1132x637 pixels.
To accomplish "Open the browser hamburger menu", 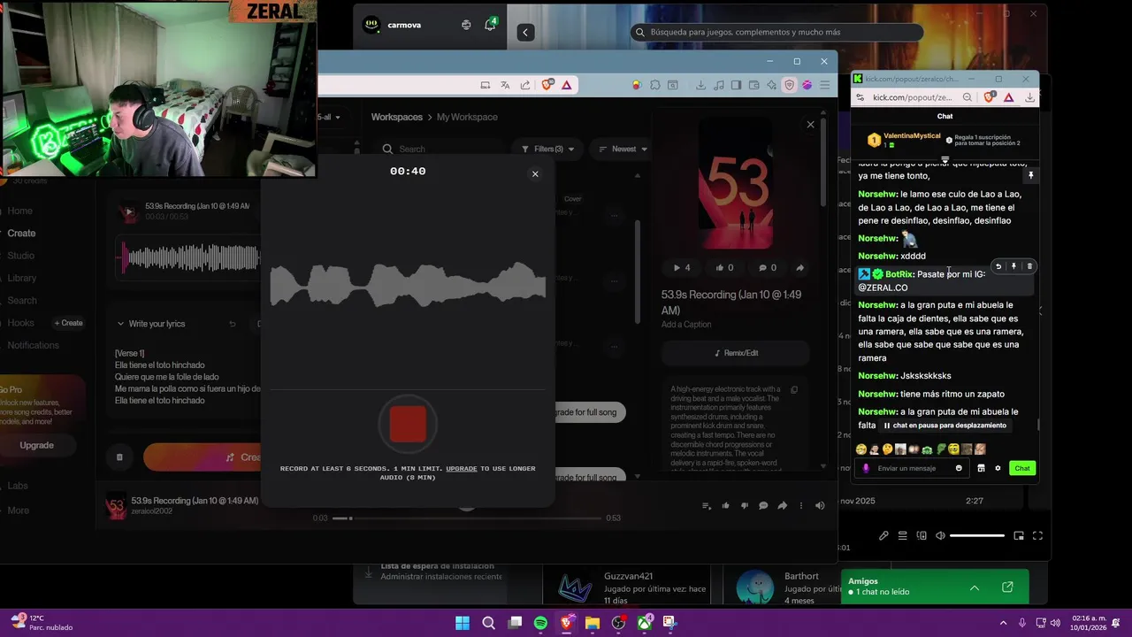I will pyautogui.click(x=825, y=85).
